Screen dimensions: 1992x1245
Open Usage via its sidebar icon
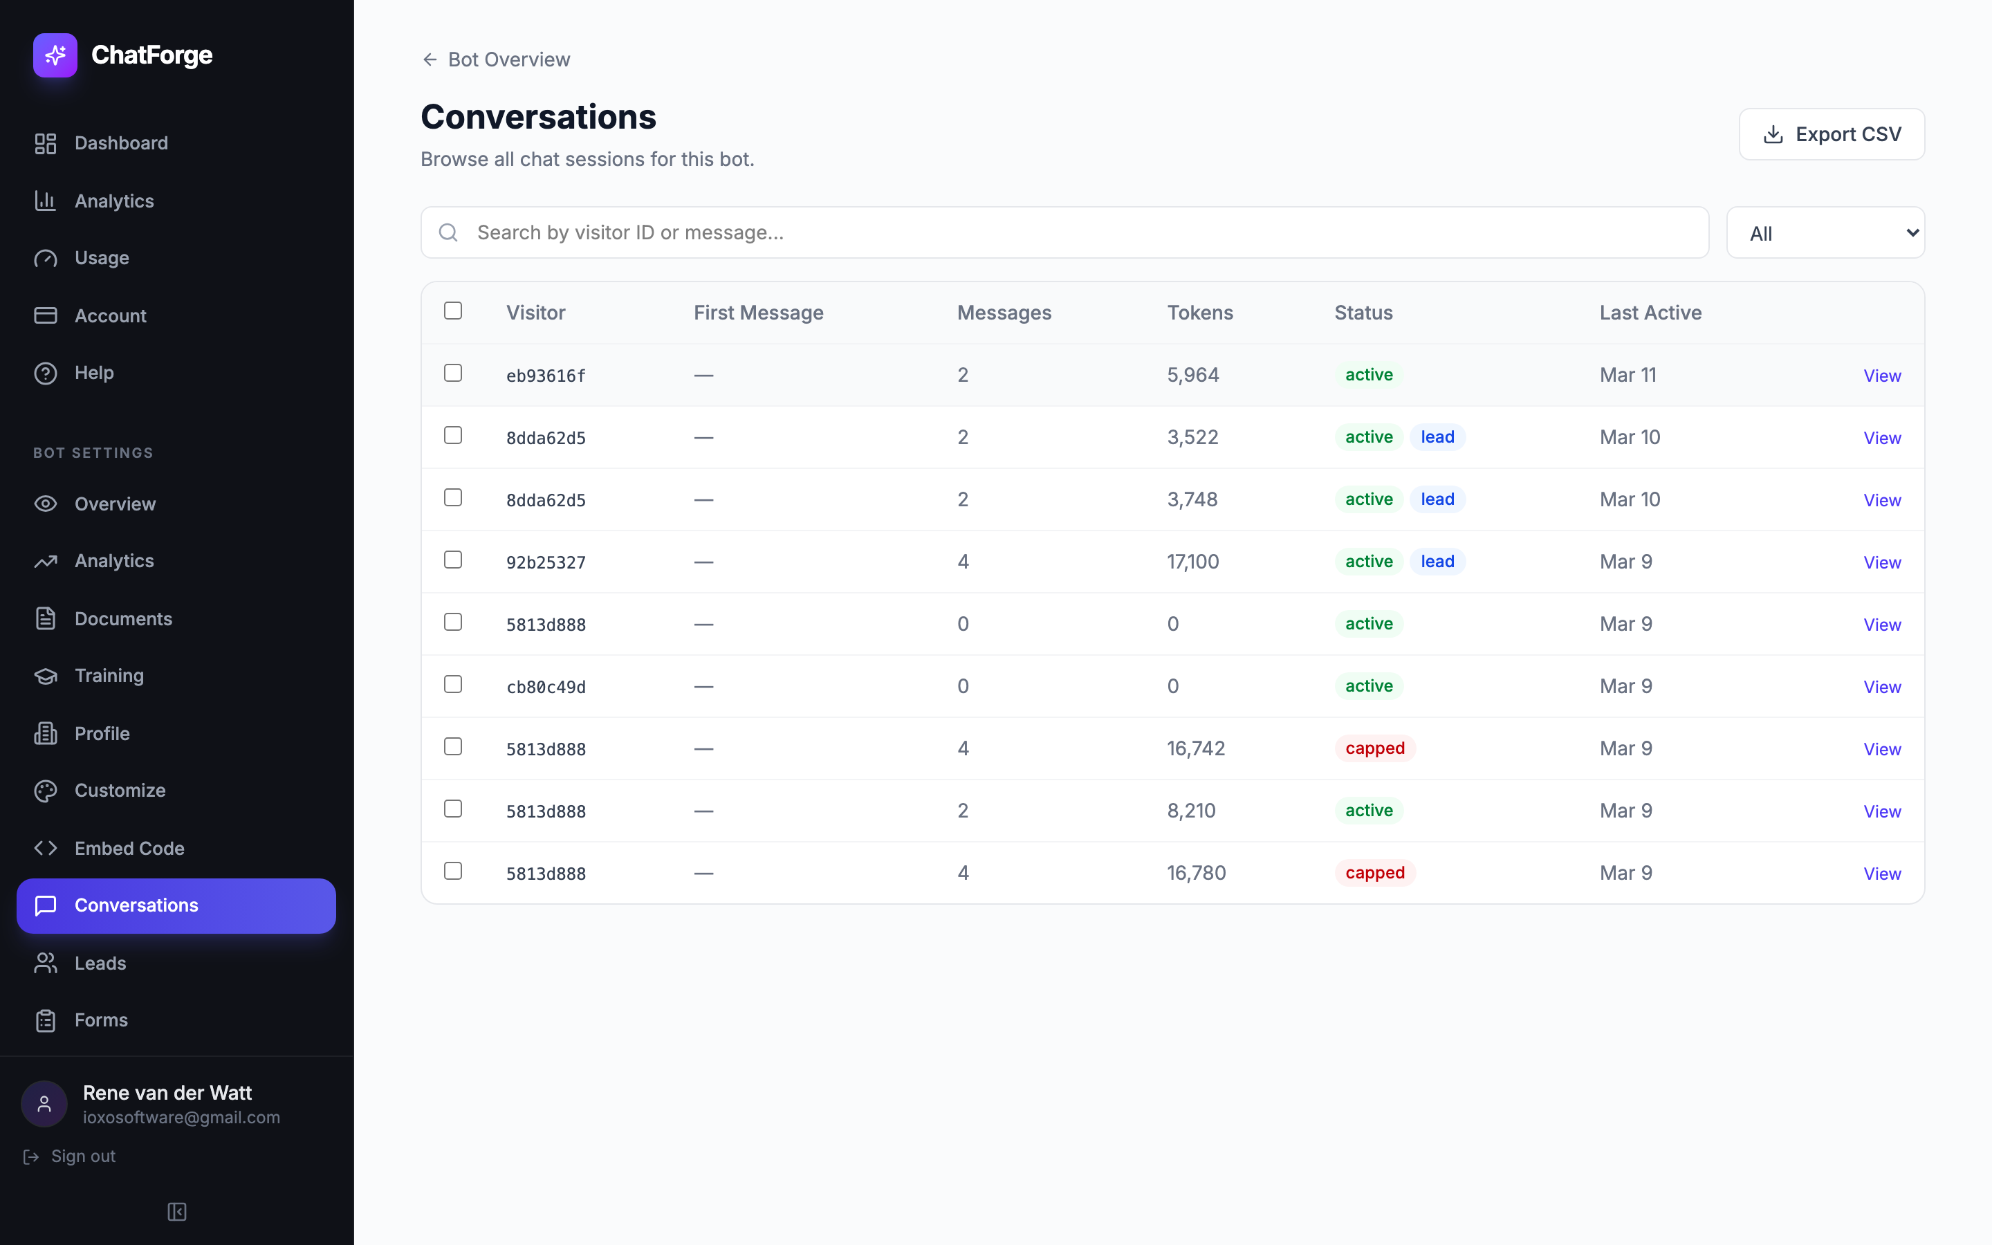pyautogui.click(x=45, y=258)
